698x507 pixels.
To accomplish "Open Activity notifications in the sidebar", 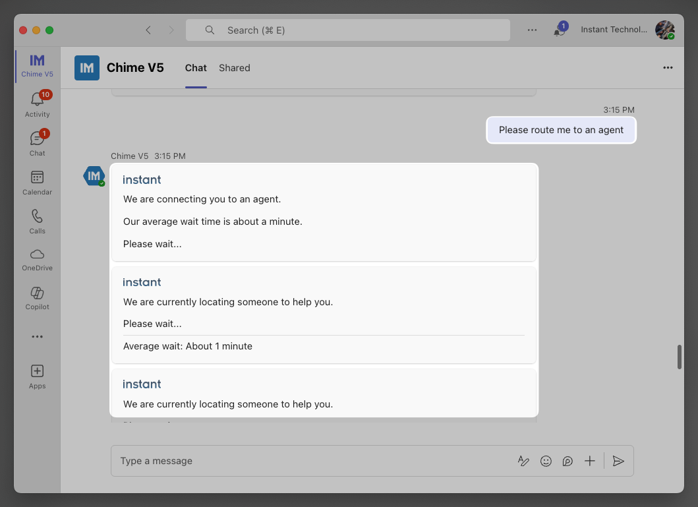I will (37, 104).
